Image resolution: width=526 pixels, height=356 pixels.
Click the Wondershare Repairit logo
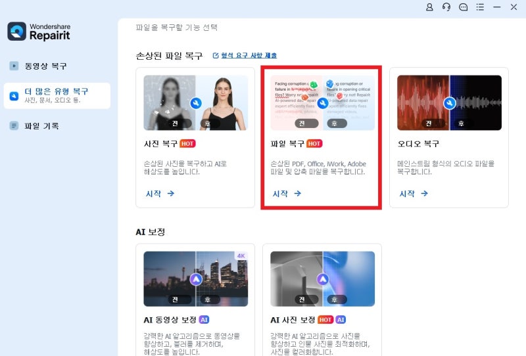tap(39, 32)
